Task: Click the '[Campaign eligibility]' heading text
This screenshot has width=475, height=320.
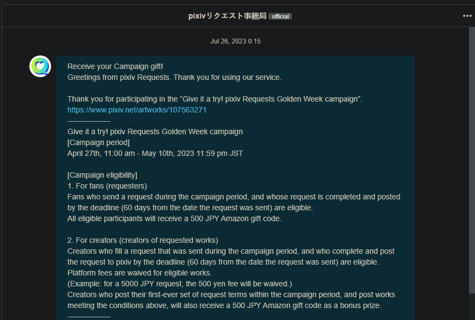Action: 102,175
